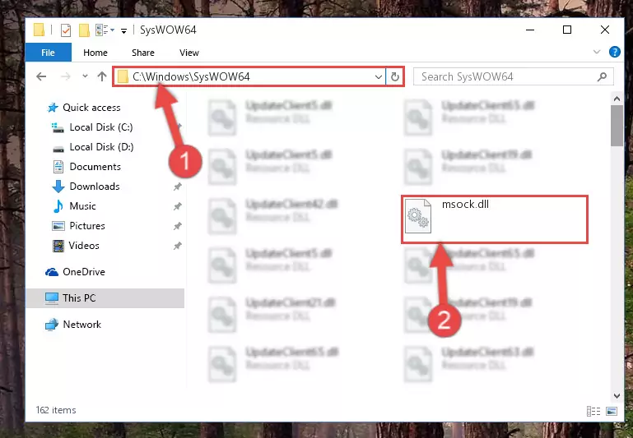This screenshot has height=438, width=633.
Task: Close the SysWOW64 window
Action: tap(605, 30)
